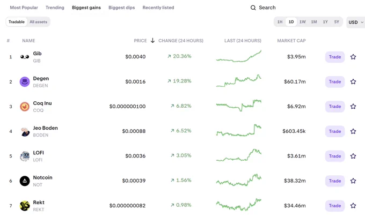This screenshot has width=365, height=217.
Task: Star Rekt as a favorite
Action: tap(353, 206)
